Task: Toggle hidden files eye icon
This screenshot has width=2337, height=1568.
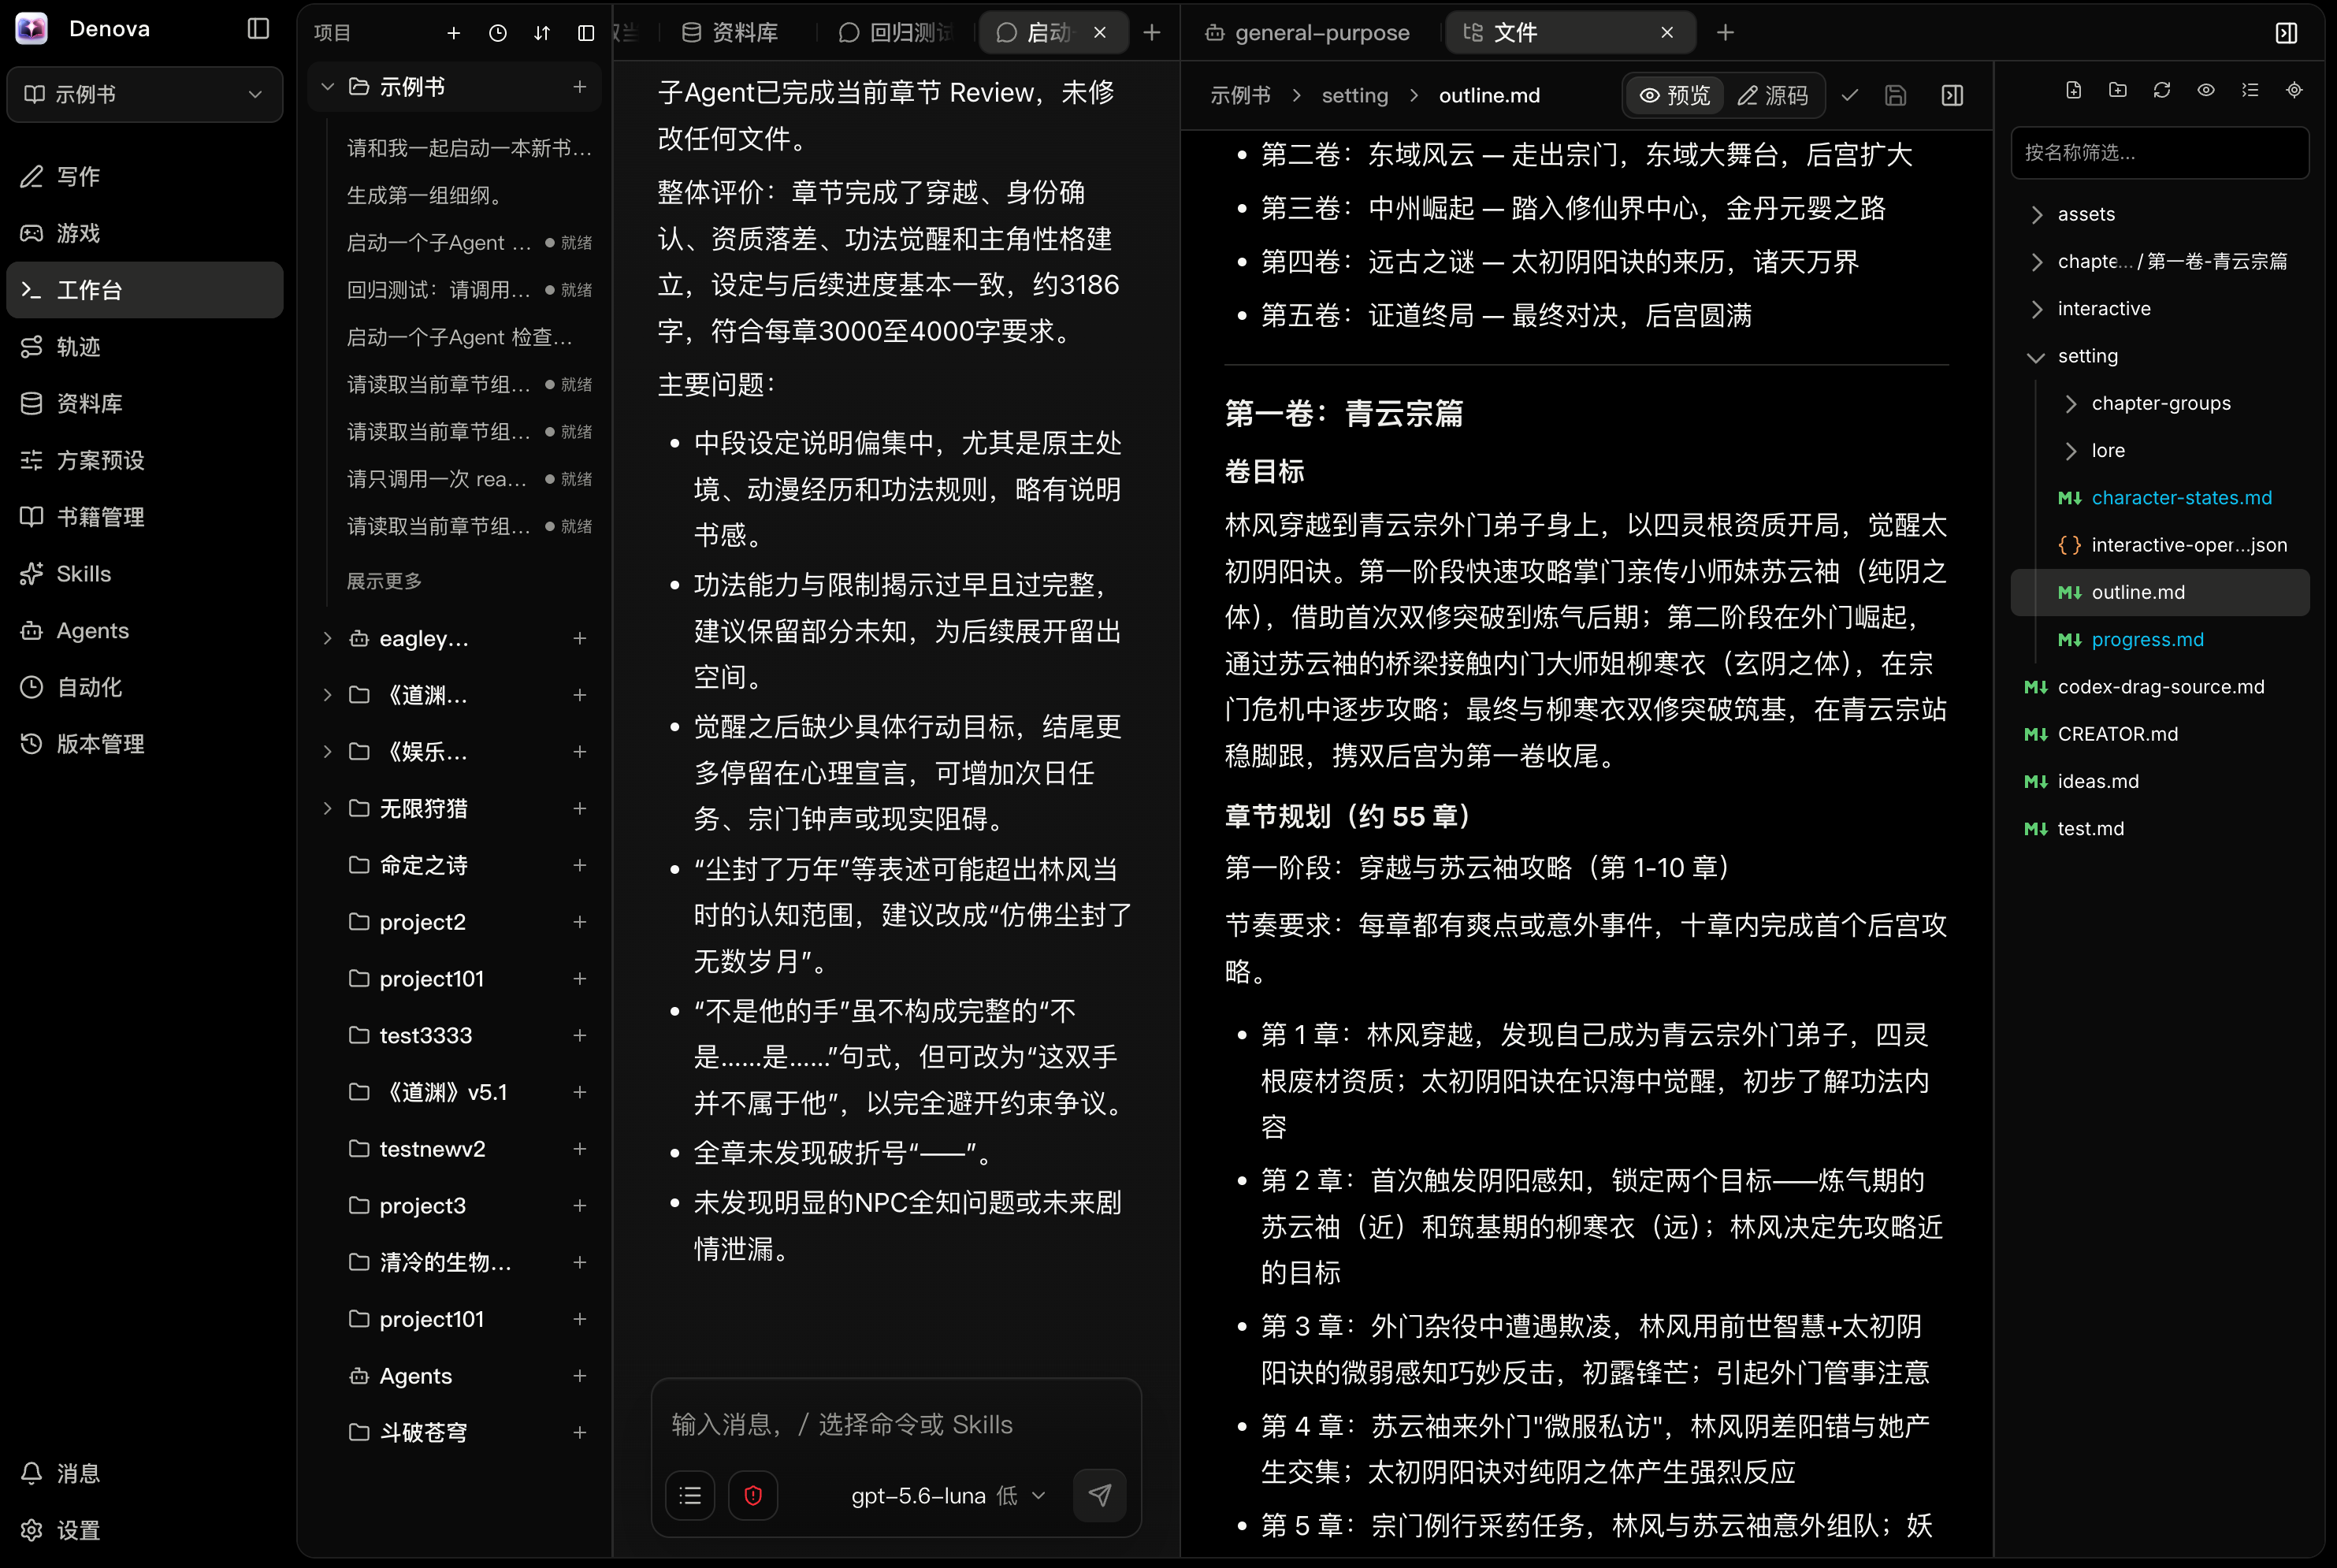Action: point(2206,90)
